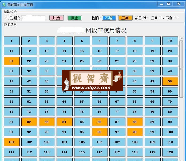Click orange IP cell 86
The height and width of the screenshot is (161, 186).
coord(100,122)
